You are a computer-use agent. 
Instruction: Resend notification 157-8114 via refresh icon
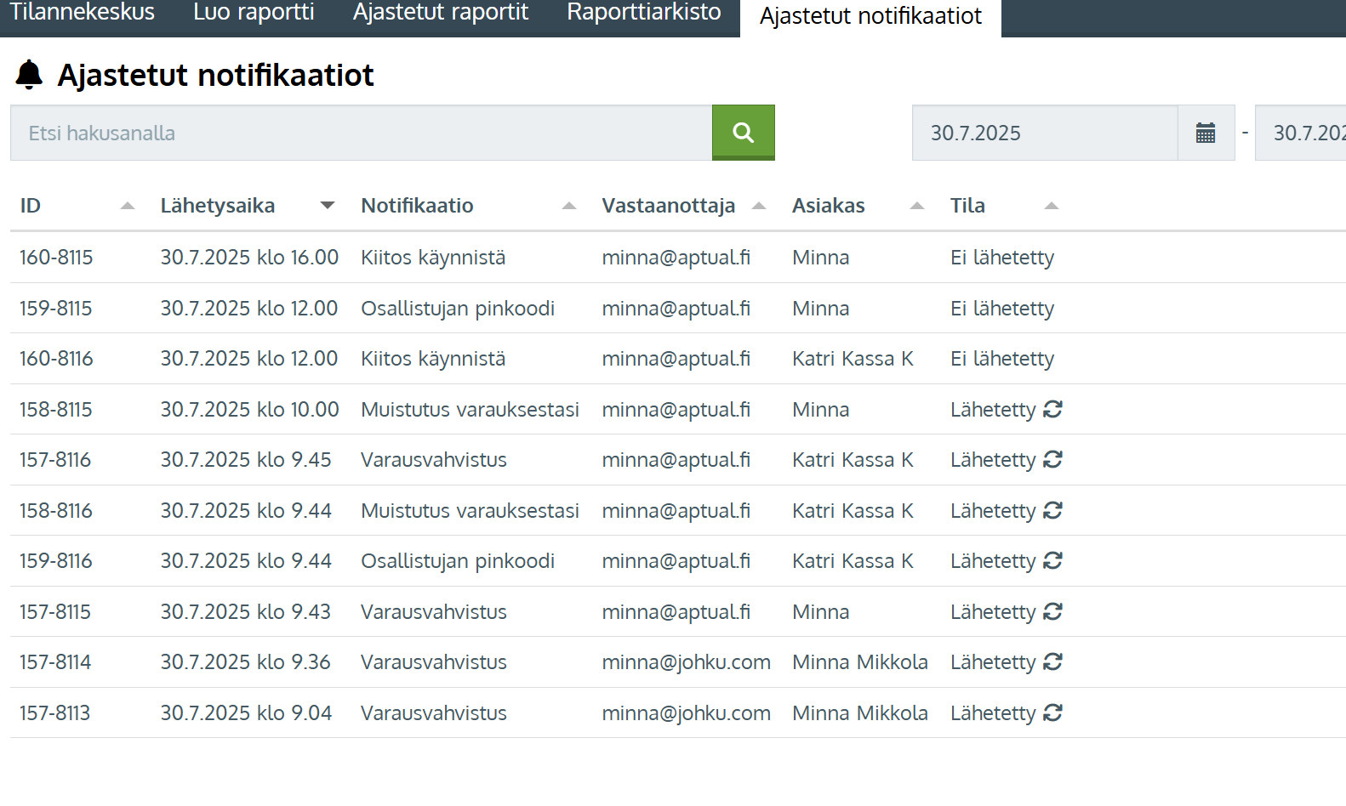pyautogui.click(x=1052, y=661)
